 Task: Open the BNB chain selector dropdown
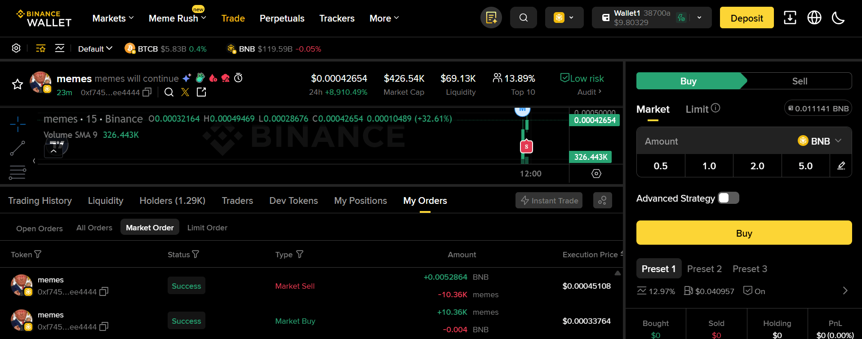pyautogui.click(x=564, y=18)
